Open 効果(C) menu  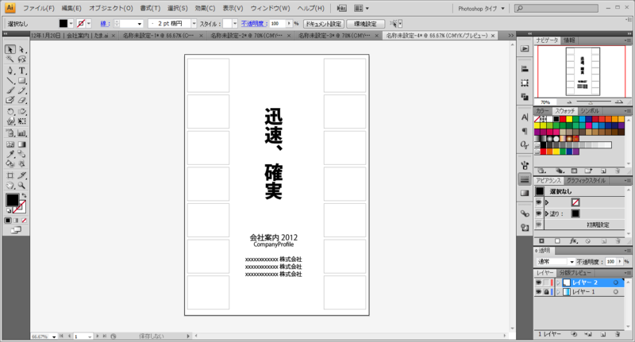click(206, 8)
